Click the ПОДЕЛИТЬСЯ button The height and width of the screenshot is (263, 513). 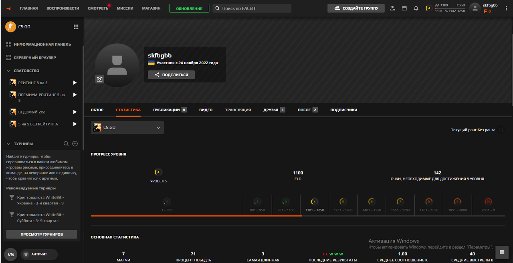[171, 75]
